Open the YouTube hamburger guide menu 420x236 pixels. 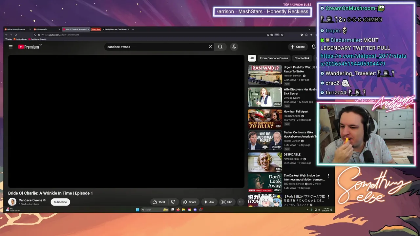pos(10,47)
